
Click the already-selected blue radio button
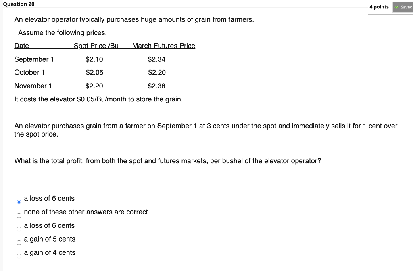[18, 201]
